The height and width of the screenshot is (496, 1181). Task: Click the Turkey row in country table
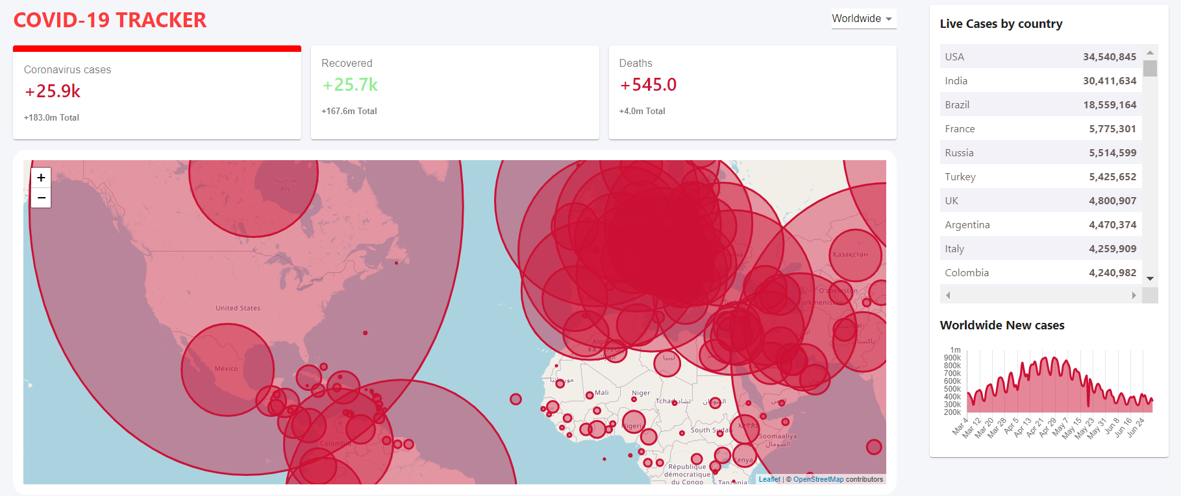tap(1041, 176)
